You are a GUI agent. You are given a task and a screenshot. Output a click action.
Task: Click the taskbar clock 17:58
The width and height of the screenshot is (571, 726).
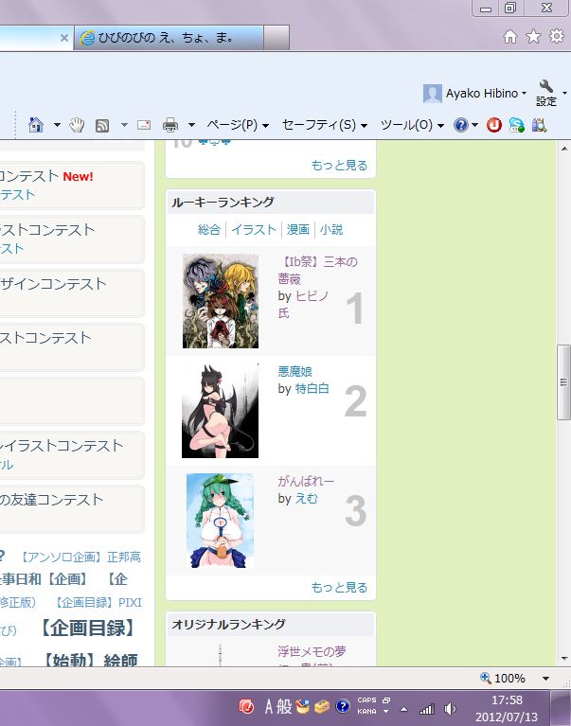(507, 700)
